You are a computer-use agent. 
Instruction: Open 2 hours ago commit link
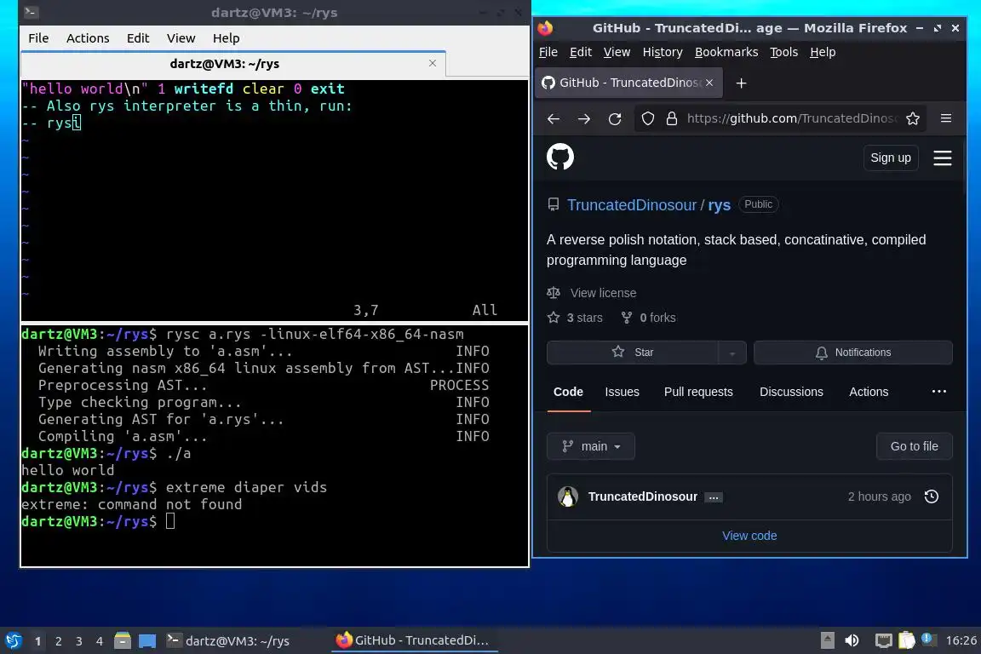coord(879,496)
